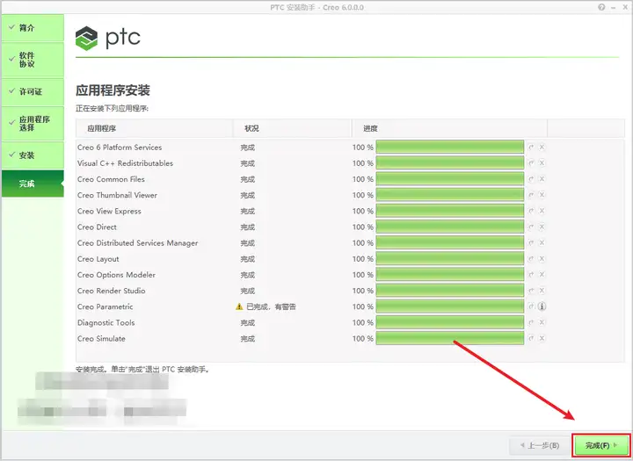
Task: Click the cancel X icon for Visual C++ Redistributables
Action: coord(542,163)
